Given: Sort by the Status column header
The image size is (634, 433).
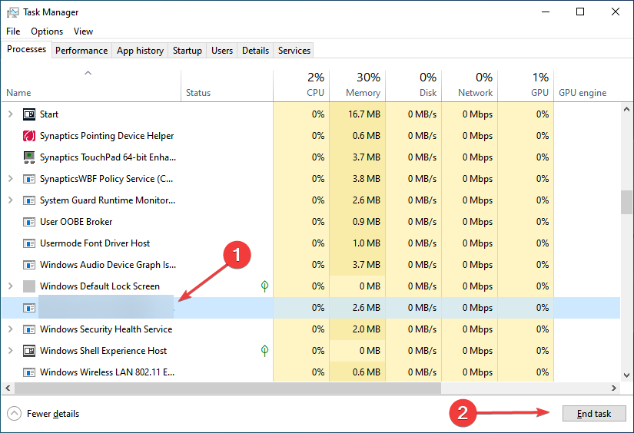Looking at the screenshot, I should click(x=227, y=86).
